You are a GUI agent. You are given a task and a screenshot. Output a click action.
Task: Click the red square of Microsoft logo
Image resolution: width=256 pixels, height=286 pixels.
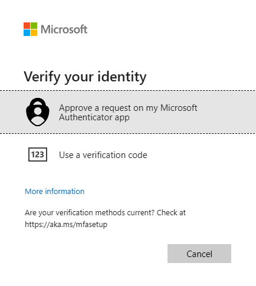[x=27, y=25]
